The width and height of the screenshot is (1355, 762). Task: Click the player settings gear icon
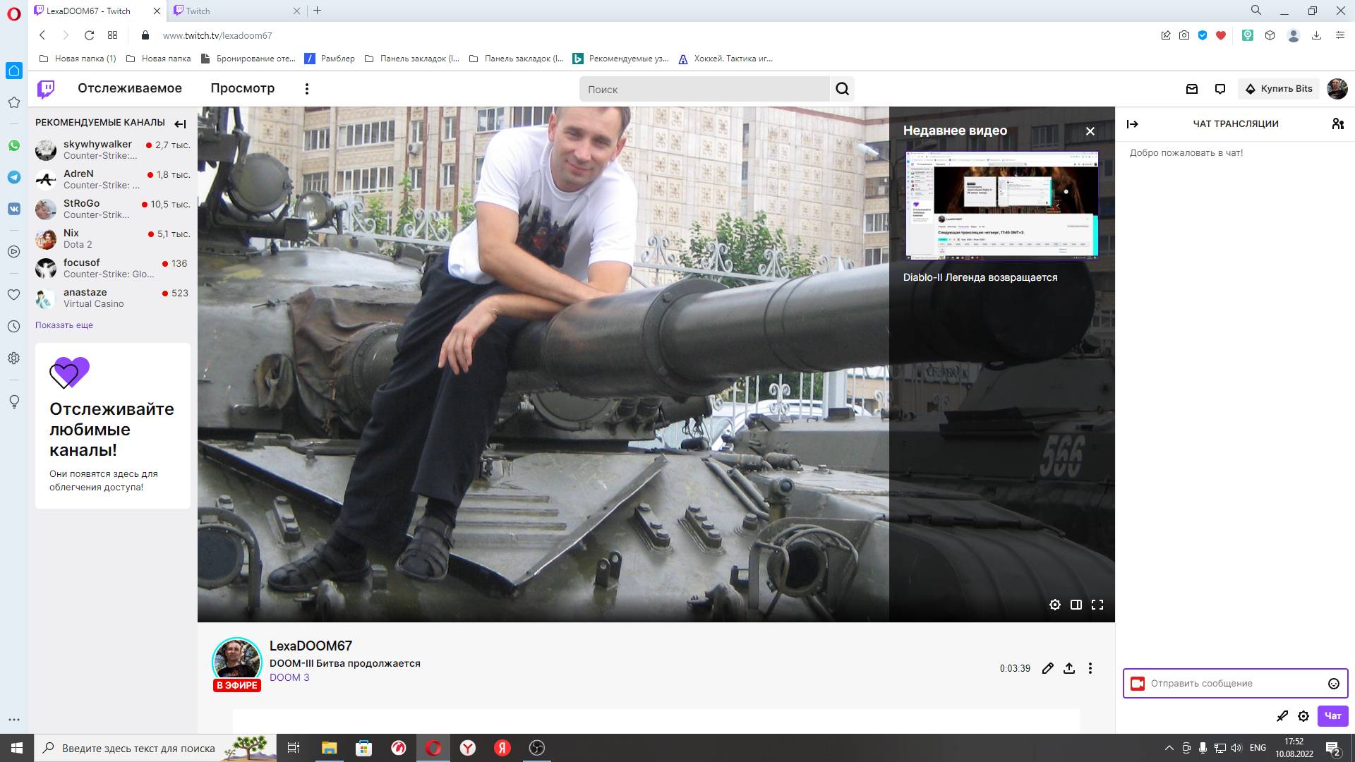click(x=1054, y=605)
